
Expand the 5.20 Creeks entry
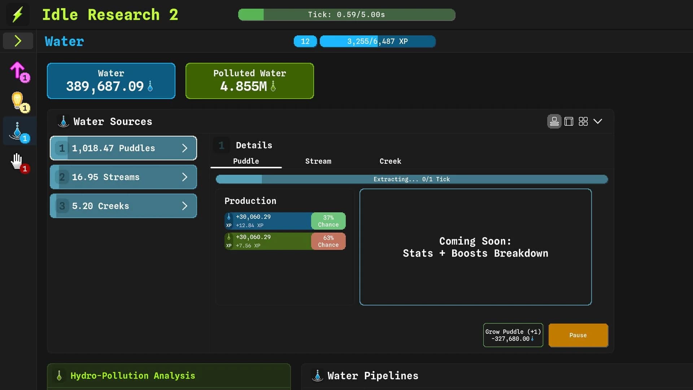(x=185, y=206)
